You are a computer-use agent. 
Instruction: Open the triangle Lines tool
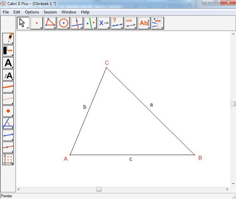click(50, 23)
